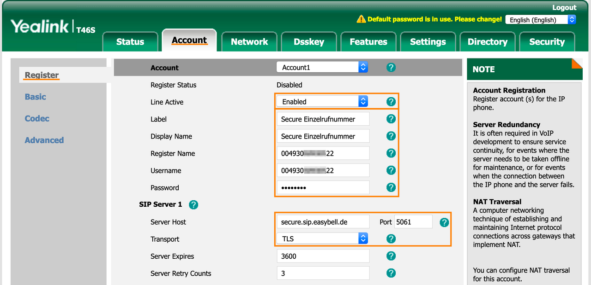Click help icon beside the Account selector

[391, 67]
